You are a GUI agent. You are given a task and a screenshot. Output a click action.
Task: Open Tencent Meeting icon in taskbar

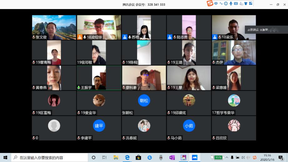195,157
